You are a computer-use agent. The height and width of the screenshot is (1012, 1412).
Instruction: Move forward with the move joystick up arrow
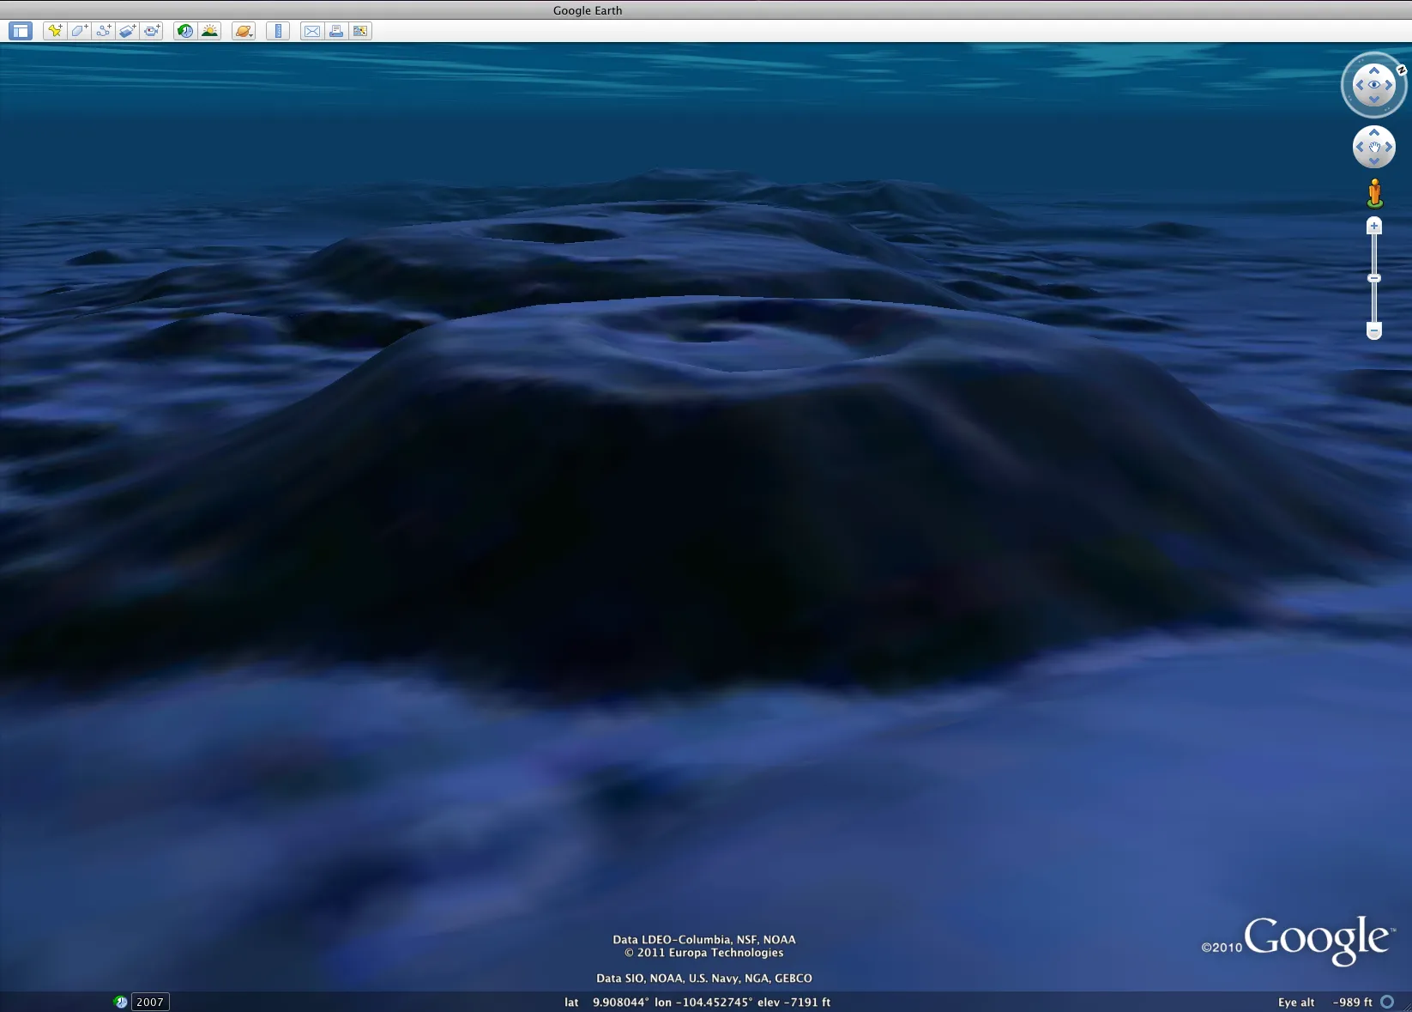(1374, 132)
